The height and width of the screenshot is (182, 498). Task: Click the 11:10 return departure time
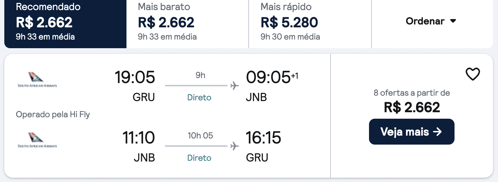click(x=138, y=138)
